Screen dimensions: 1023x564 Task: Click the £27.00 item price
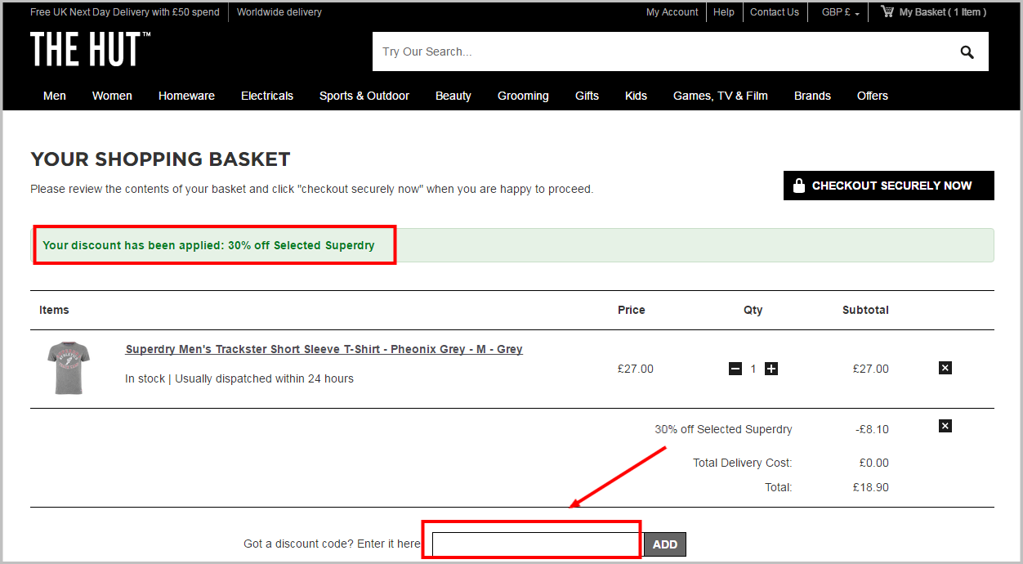click(x=636, y=369)
